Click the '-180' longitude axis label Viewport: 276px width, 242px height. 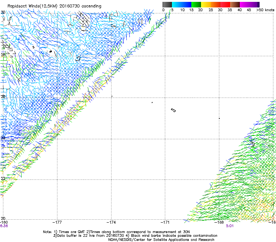pos(4,222)
